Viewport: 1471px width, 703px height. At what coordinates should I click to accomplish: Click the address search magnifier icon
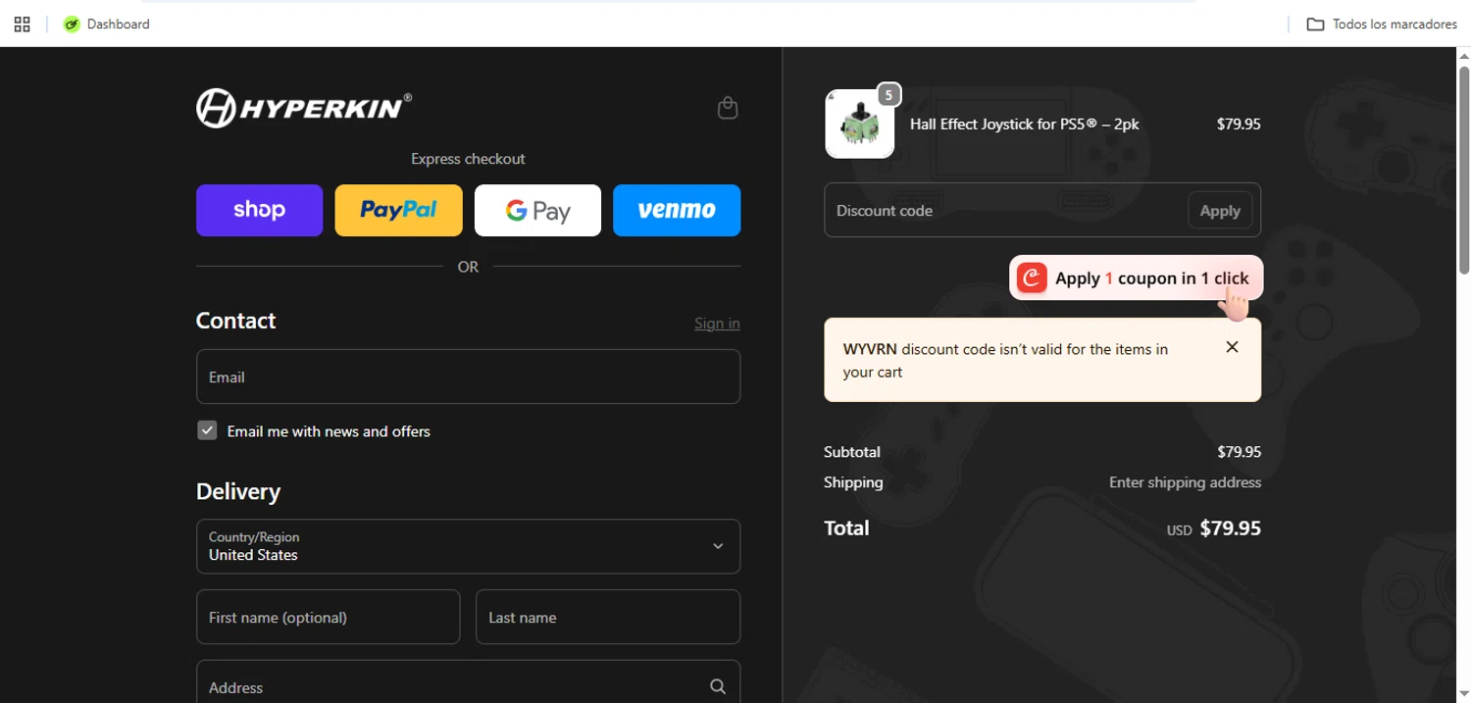pos(718,686)
